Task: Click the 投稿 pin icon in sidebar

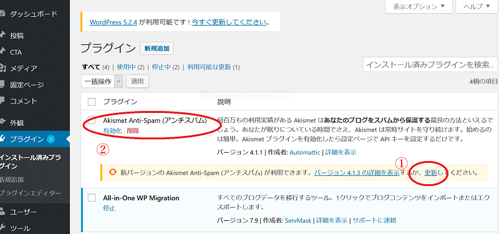Action: click(x=2, y=36)
